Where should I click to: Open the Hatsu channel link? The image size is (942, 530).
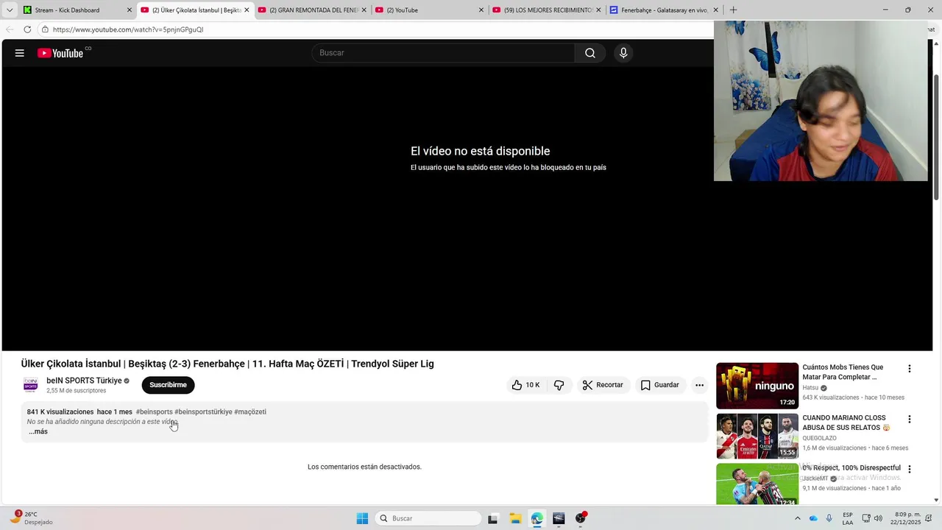810,388
